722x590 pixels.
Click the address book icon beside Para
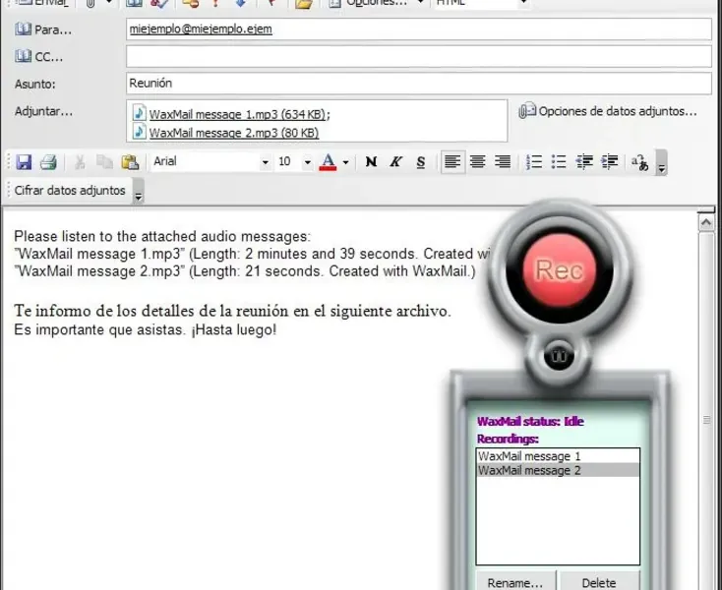(x=23, y=29)
